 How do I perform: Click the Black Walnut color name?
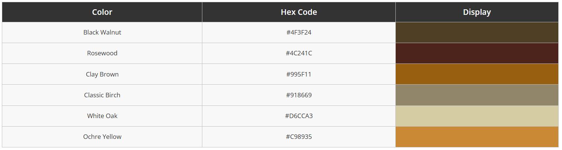[x=102, y=32]
